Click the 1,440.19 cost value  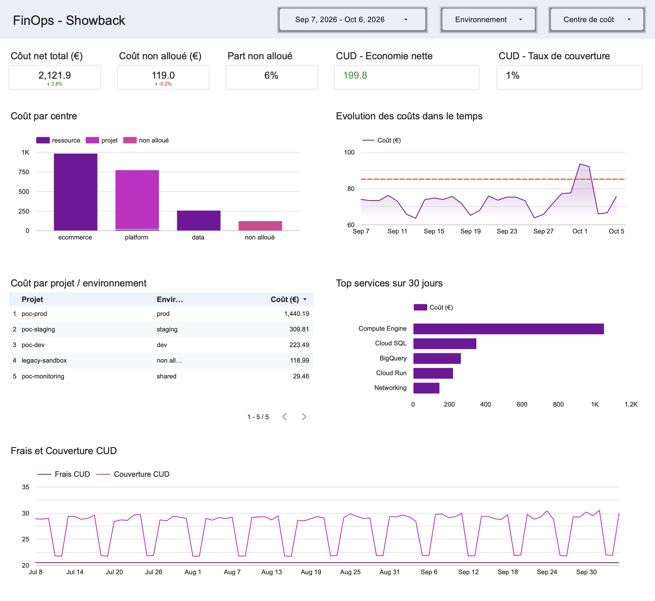pyautogui.click(x=296, y=314)
